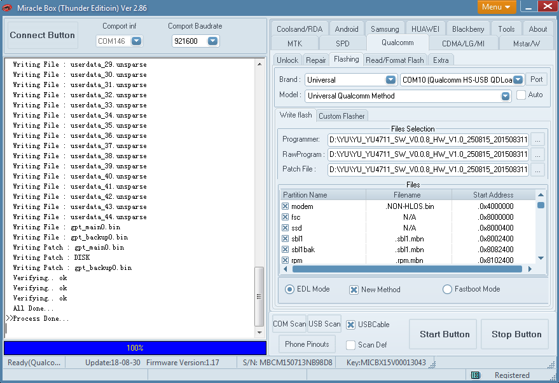Uncheck the modem partition checkbox

pos(285,206)
